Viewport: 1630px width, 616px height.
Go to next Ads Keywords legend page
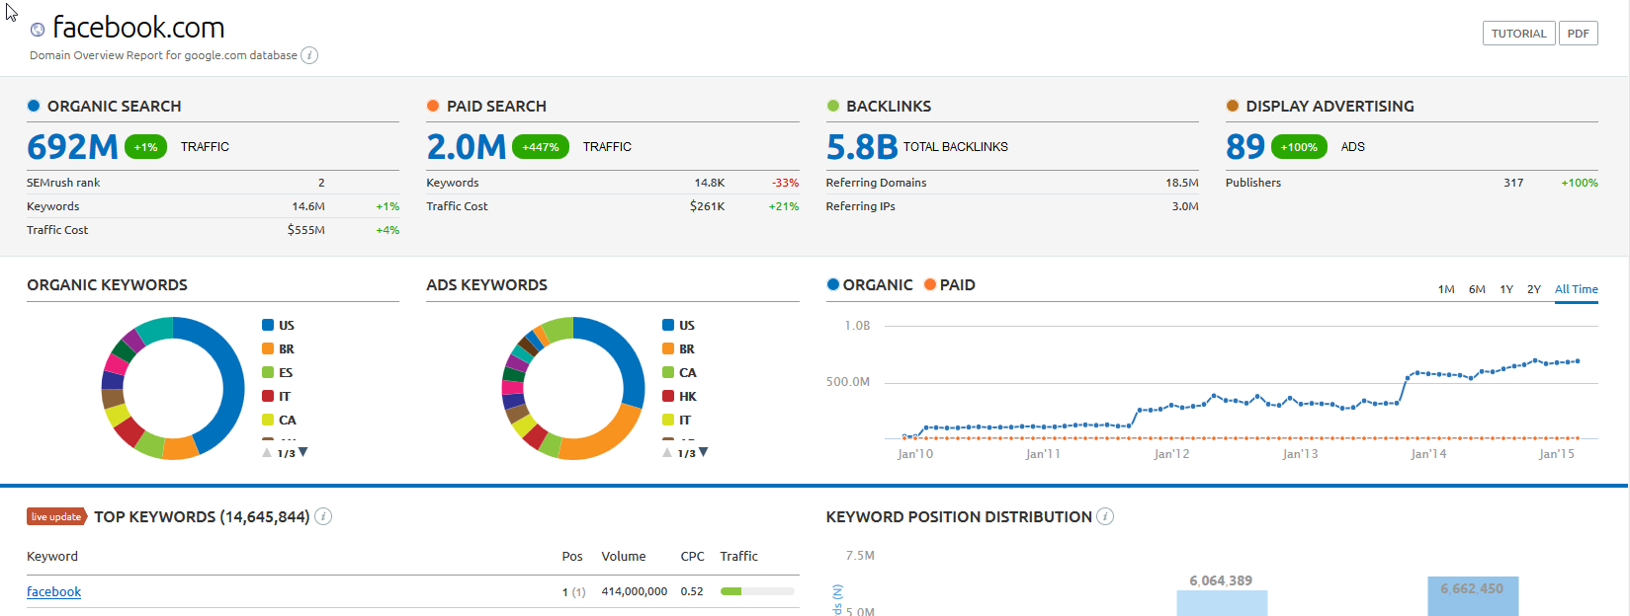(x=704, y=452)
